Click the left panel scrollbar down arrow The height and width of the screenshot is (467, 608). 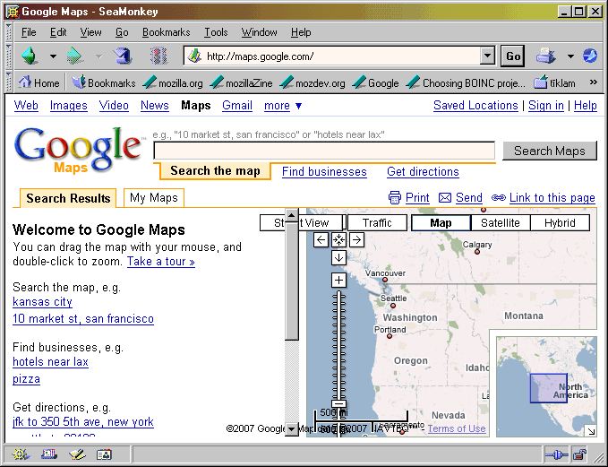click(x=292, y=429)
